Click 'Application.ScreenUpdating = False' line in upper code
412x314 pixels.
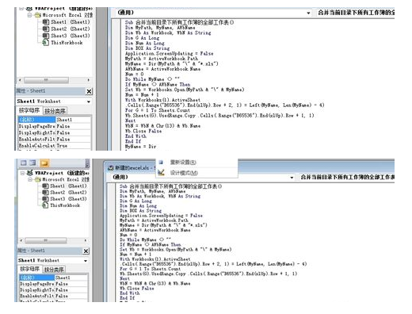(x=169, y=54)
